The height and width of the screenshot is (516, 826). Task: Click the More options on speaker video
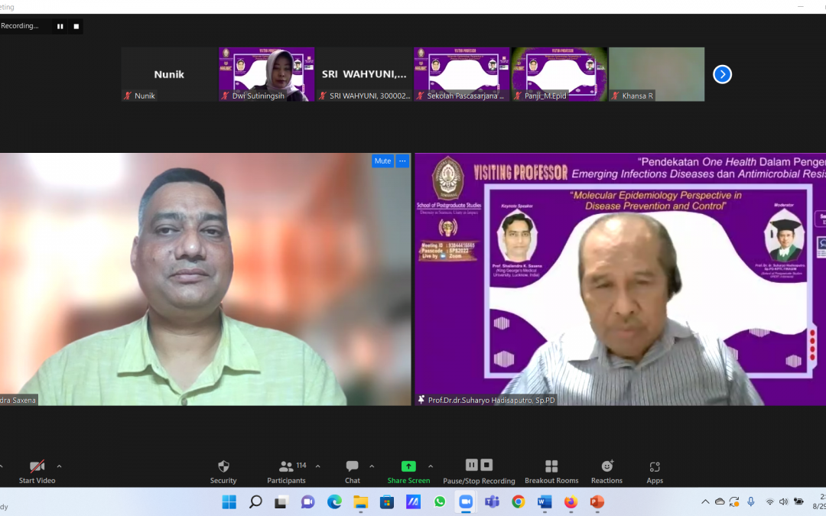402,161
